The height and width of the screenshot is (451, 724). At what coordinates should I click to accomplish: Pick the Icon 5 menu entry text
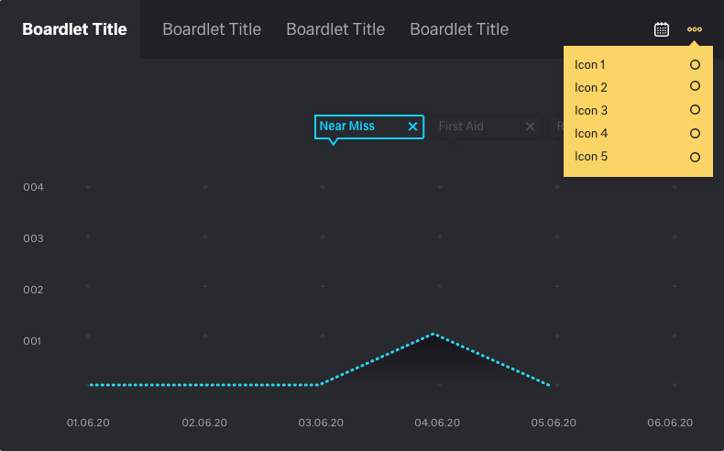591,157
